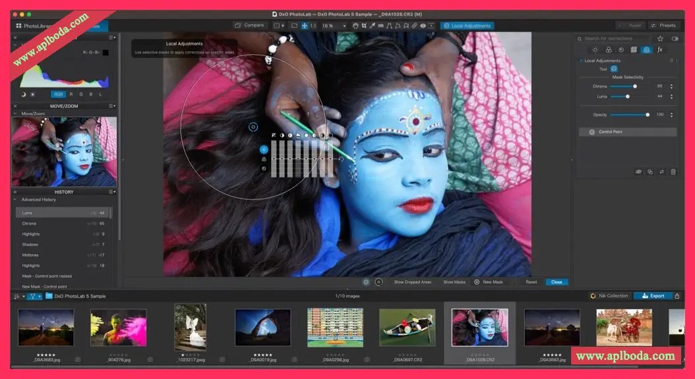
Task: Select the Crop tool from the top toolbar
Action: click(x=363, y=25)
